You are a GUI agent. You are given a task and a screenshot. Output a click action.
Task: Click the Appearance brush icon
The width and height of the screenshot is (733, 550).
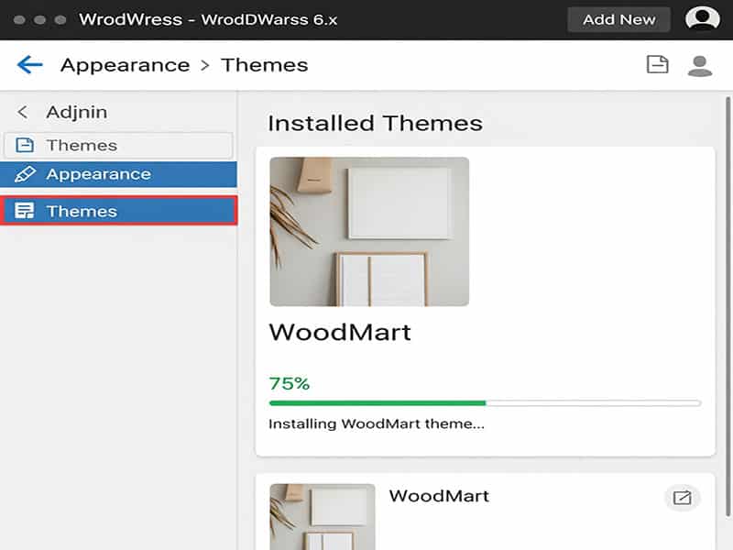tap(25, 174)
